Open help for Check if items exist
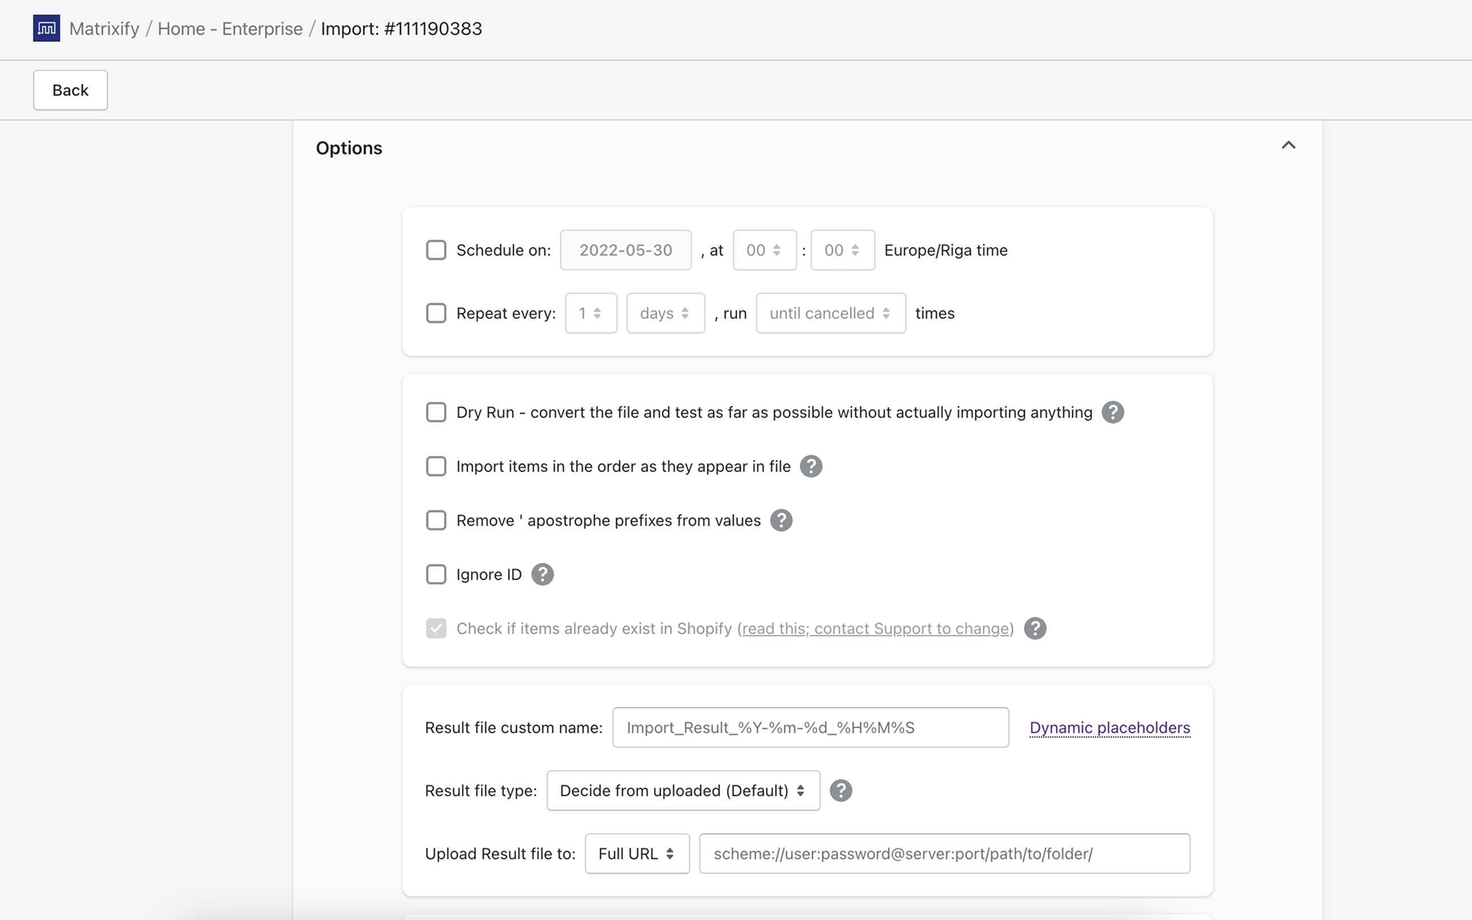 click(x=1035, y=628)
